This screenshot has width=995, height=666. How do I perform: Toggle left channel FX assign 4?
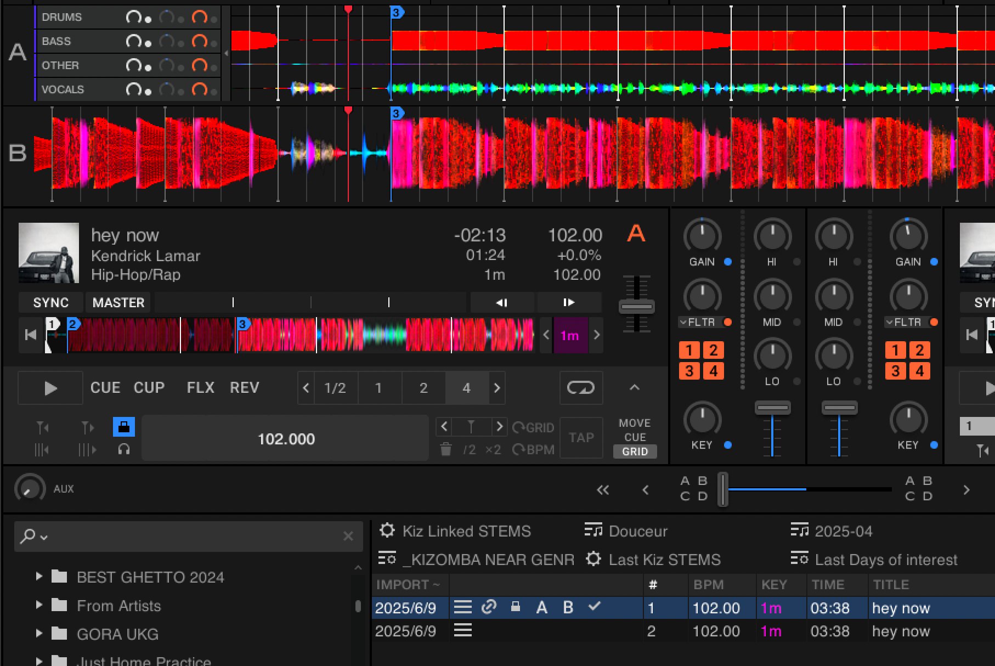pos(714,371)
